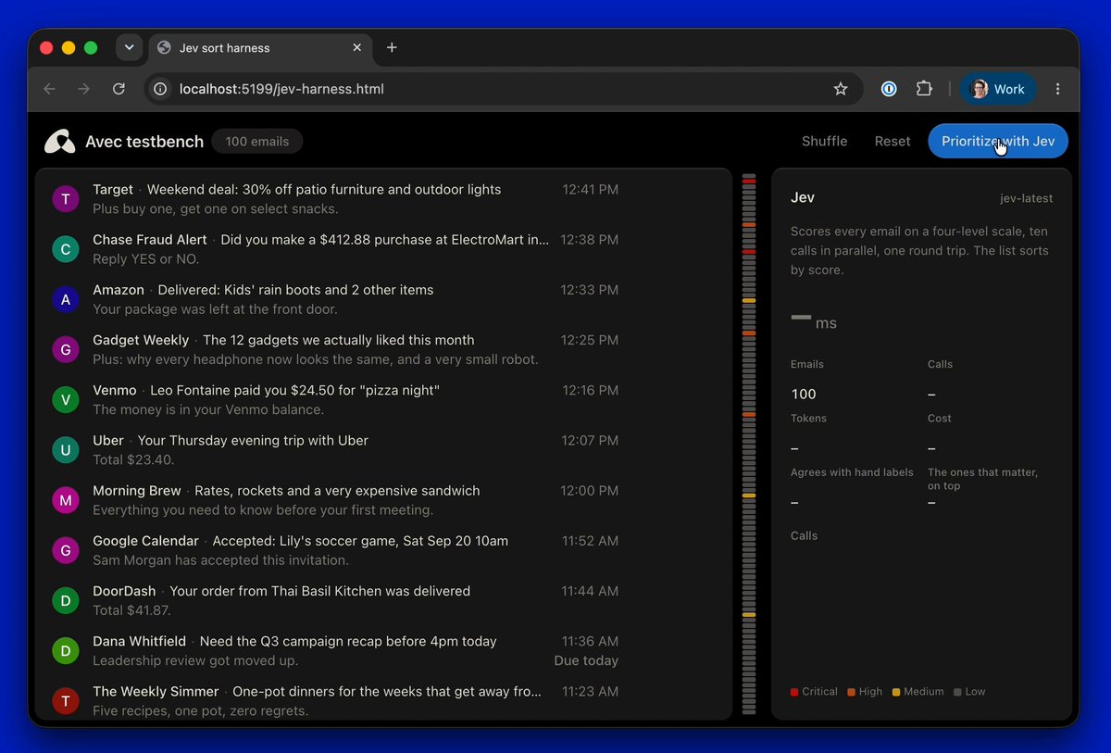Screen dimensions: 1111x753
Task: Click the browser back arrow
Action: coord(50,89)
